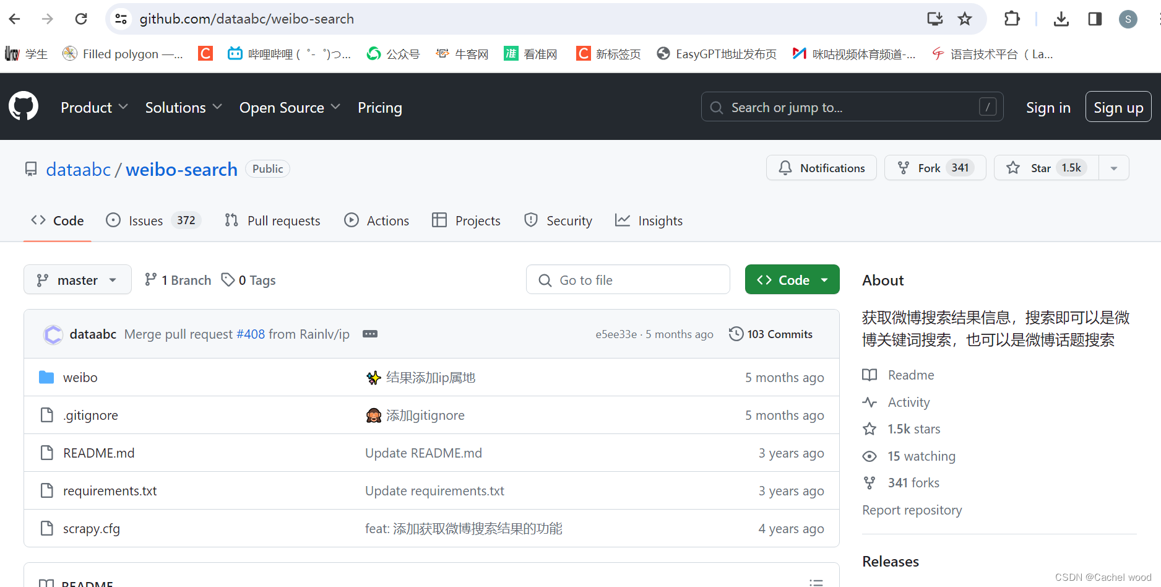Open the browser profile avatar
The height and width of the screenshot is (587, 1161).
[1128, 19]
